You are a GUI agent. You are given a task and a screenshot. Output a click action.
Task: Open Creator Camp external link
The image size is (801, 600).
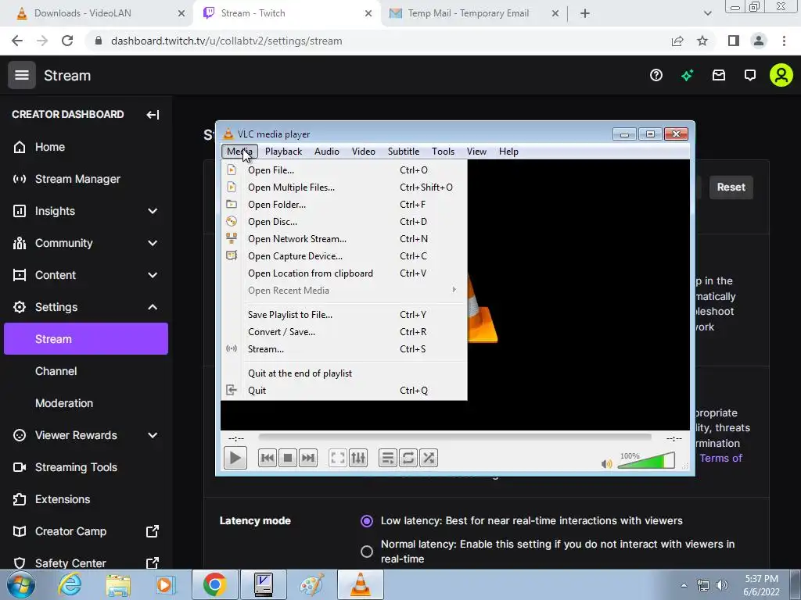pyautogui.click(x=86, y=531)
